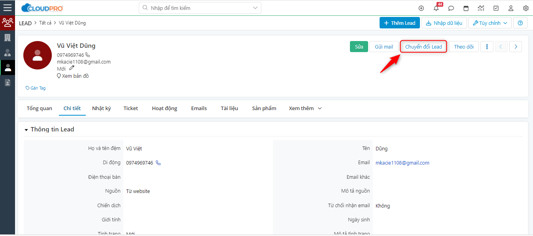
Task: Open the Tùy chỉnh dropdown
Action: point(490,23)
